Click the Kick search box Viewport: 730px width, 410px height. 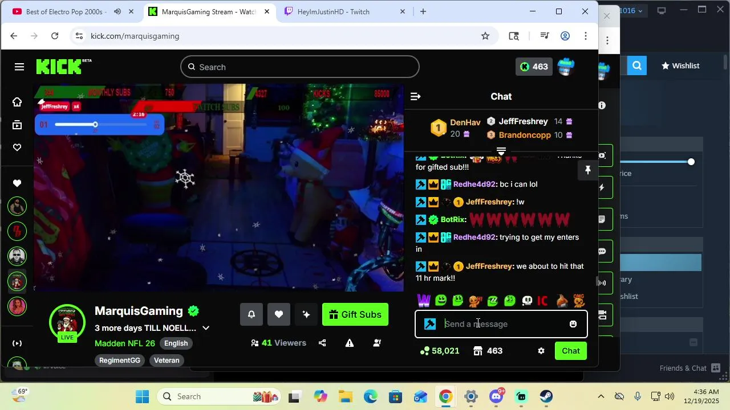pos(300,67)
